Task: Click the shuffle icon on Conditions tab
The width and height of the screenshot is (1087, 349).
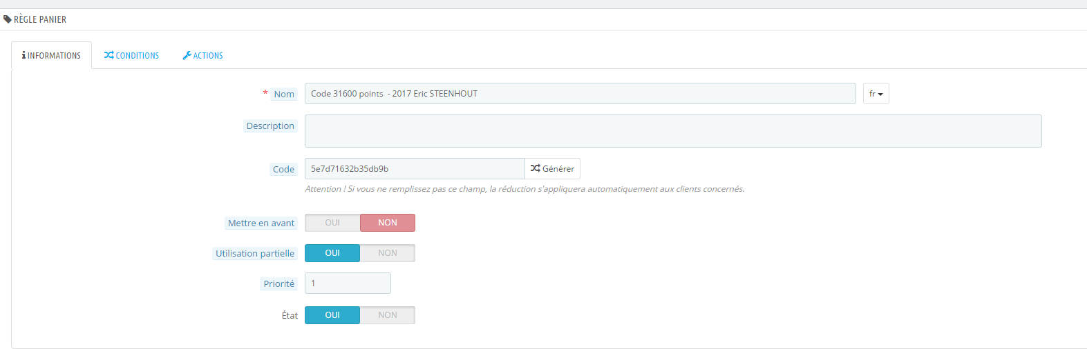Action: [108, 55]
